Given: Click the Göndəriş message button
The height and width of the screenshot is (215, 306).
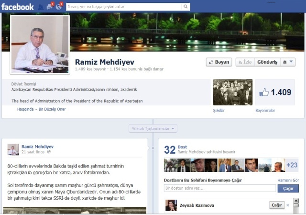Looking at the screenshot, I should (x=267, y=62).
